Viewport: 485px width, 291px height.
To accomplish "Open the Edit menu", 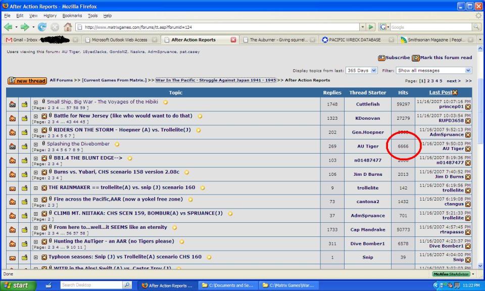I will click(20, 16).
